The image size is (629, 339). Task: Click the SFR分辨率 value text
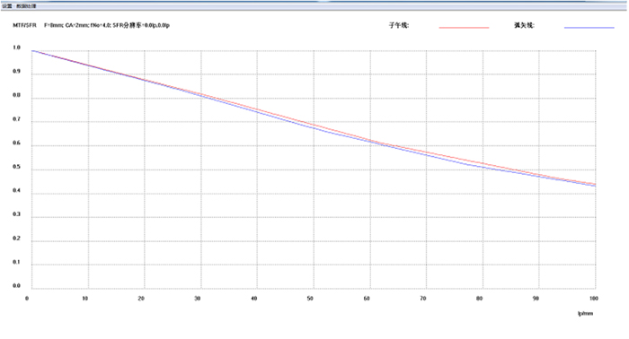pos(141,25)
